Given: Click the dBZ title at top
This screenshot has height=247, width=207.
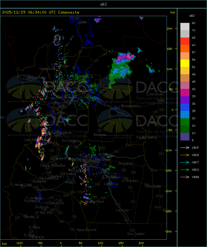Looking at the screenshot, I should [x=104, y=4].
